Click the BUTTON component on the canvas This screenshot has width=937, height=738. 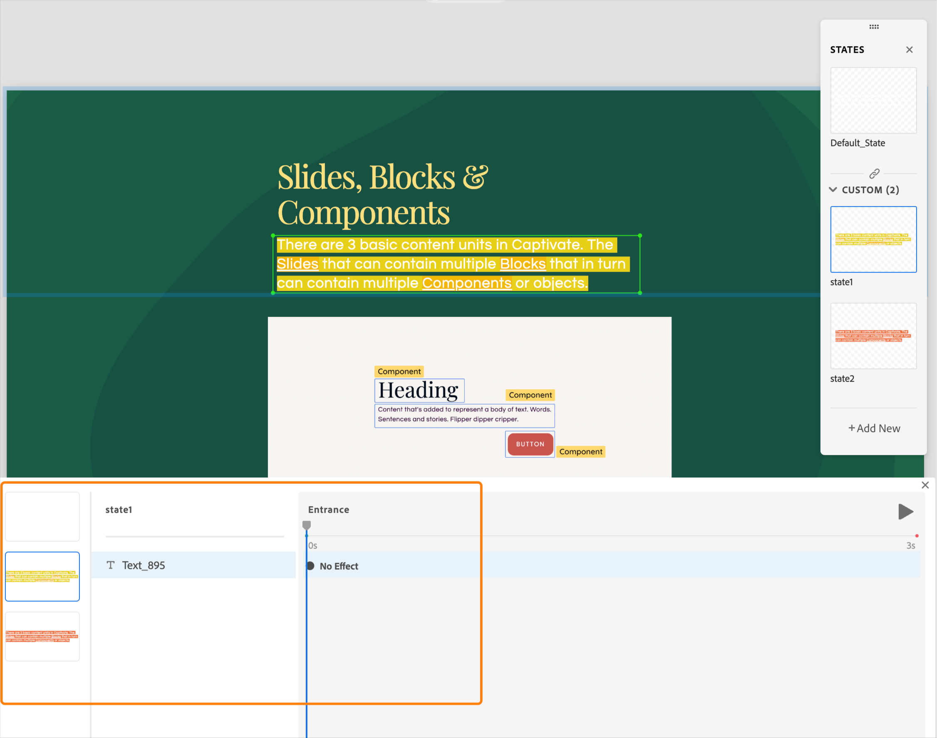point(529,444)
